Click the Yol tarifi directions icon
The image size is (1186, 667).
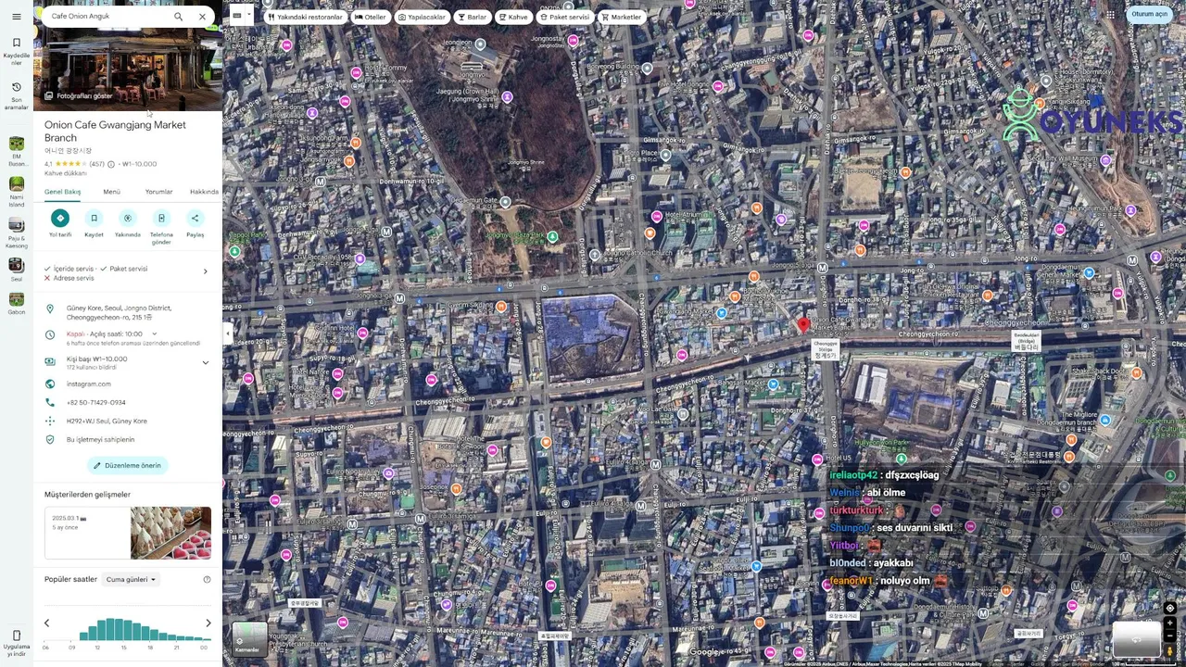point(60,218)
